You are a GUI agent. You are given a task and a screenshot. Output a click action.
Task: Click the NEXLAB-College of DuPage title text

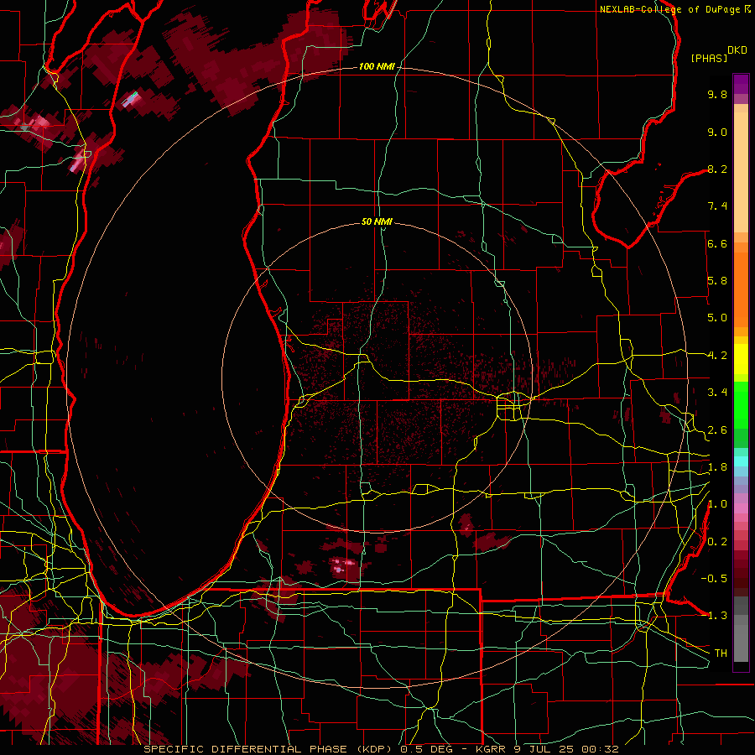point(672,9)
